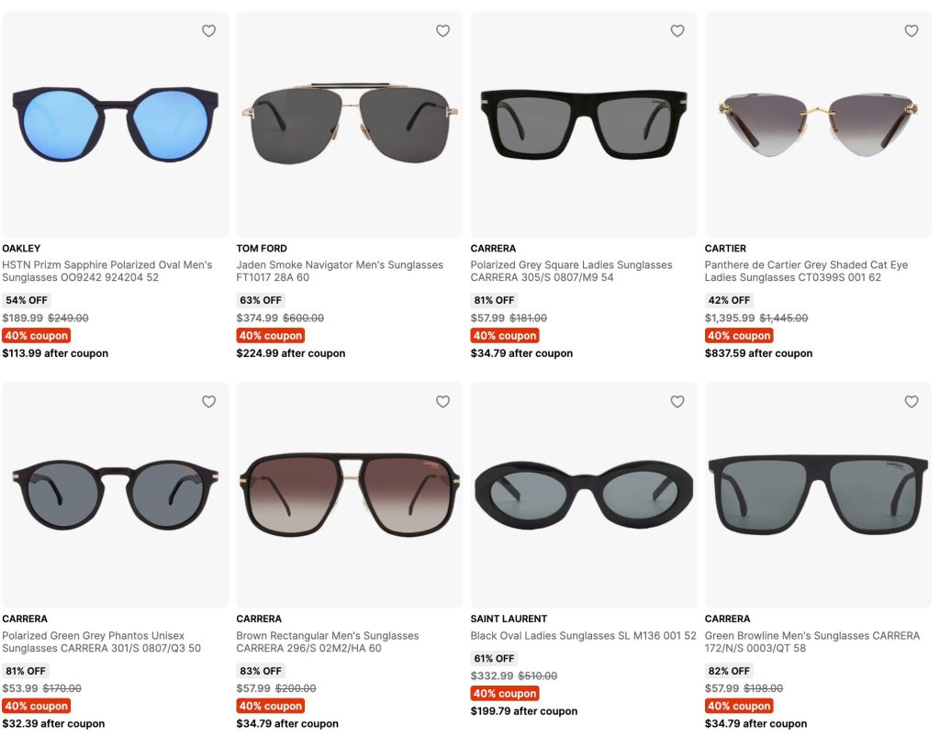The height and width of the screenshot is (737, 940).
Task: View Tom Ford Jaden navigator sunglasses photo
Action: (349, 124)
